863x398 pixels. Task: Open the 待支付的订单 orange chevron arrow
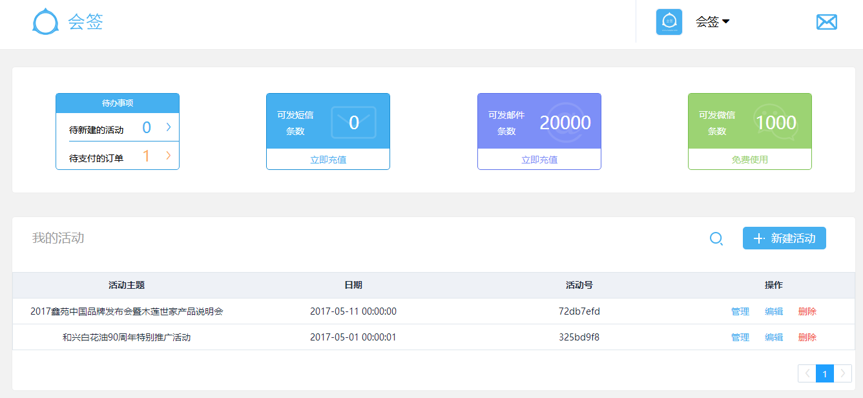point(169,156)
